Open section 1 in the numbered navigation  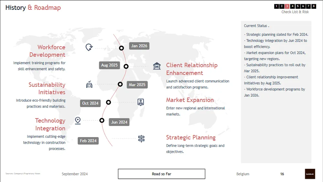click(x=276, y=6)
